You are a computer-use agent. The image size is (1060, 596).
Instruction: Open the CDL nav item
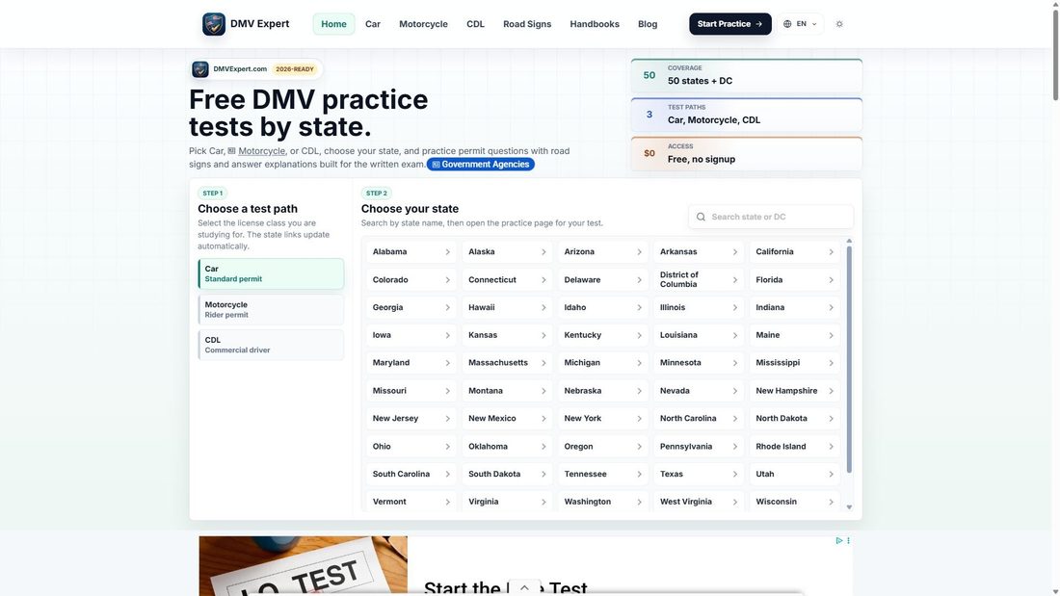pyautogui.click(x=475, y=24)
